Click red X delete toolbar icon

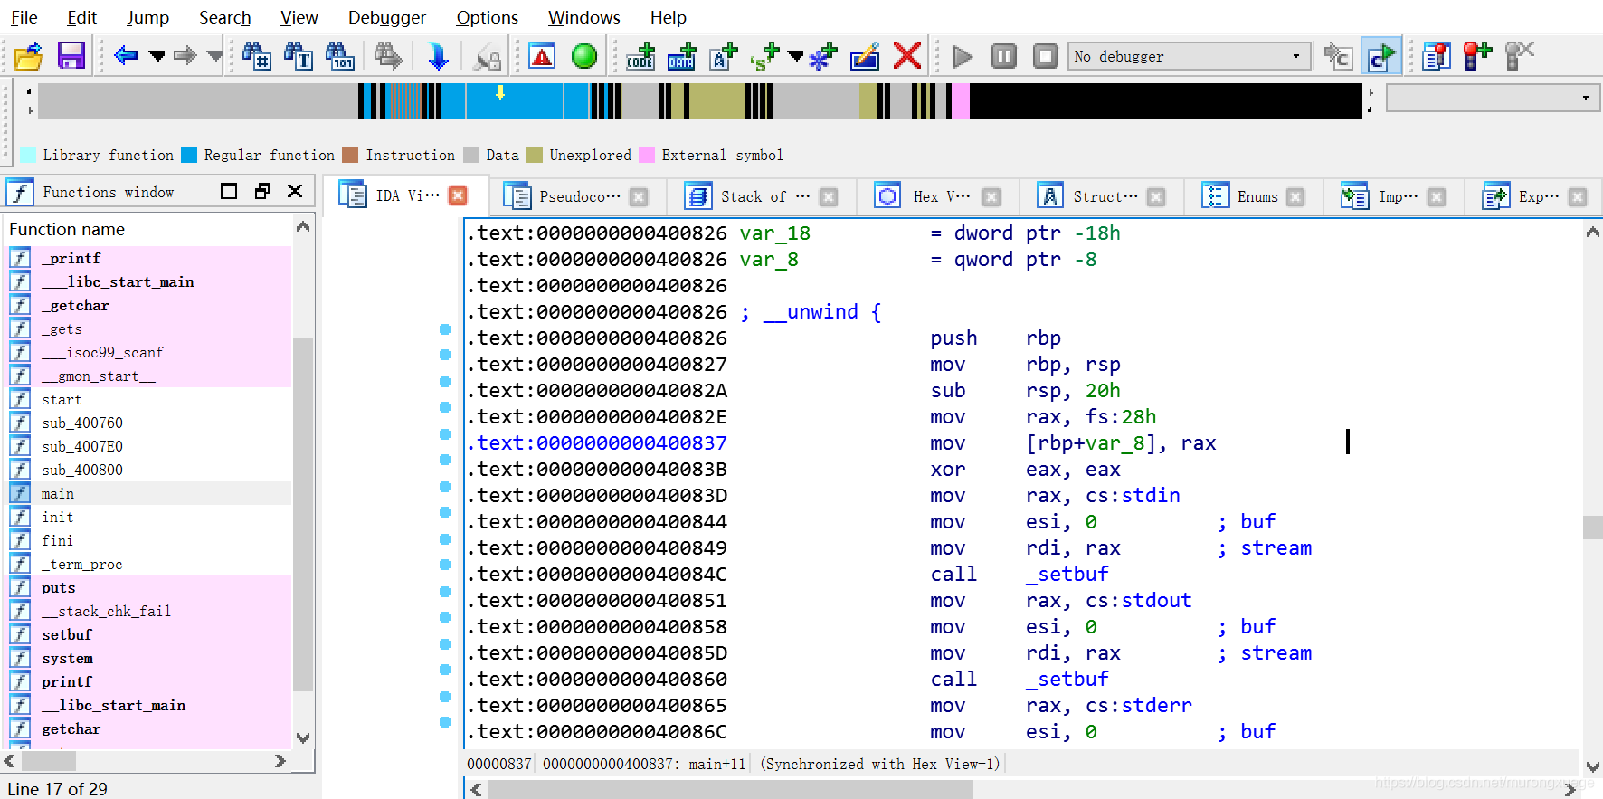(x=907, y=56)
